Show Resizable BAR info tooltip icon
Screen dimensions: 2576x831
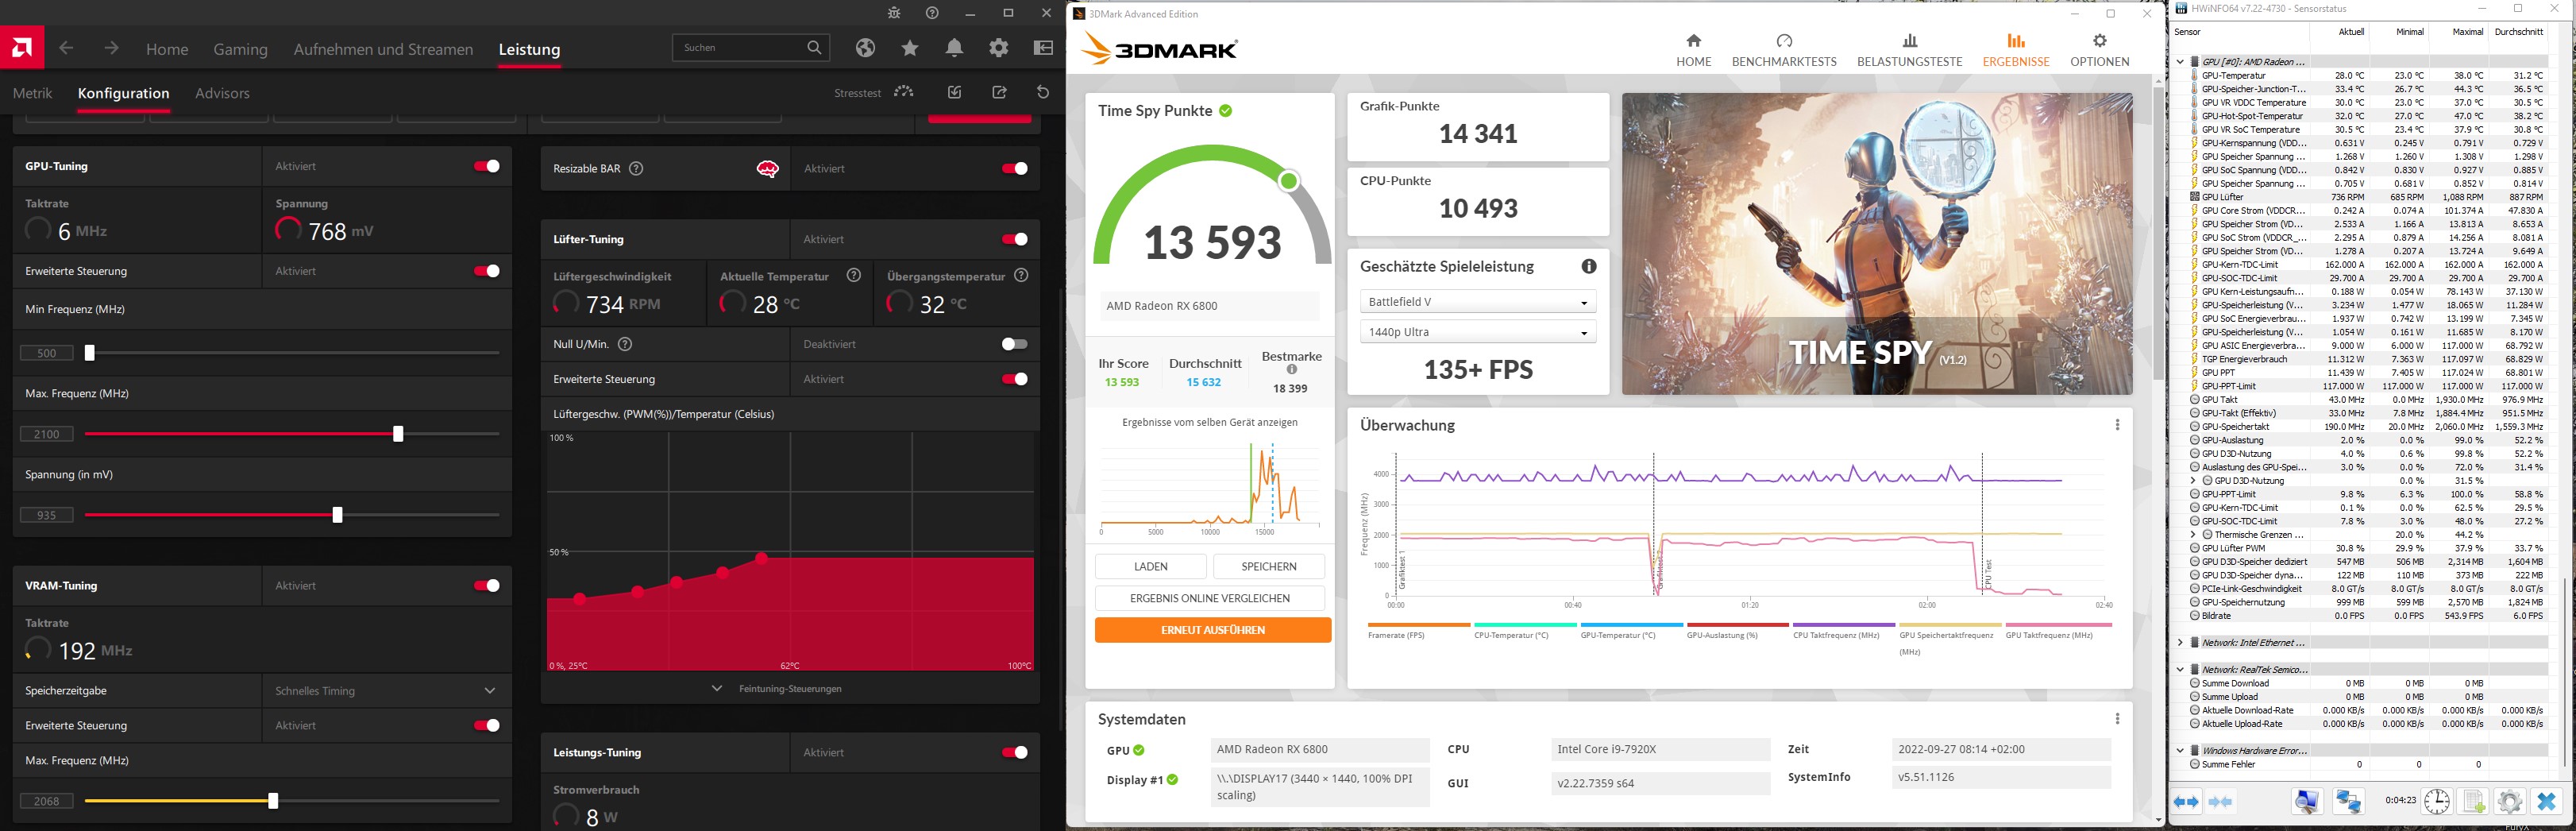tap(636, 168)
